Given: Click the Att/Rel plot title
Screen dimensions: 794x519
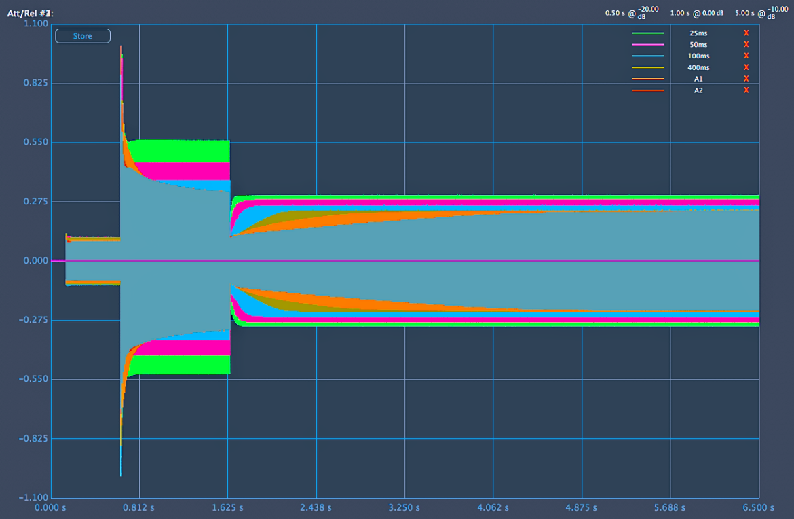Looking at the screenshot, I should [x=30, y=13].
